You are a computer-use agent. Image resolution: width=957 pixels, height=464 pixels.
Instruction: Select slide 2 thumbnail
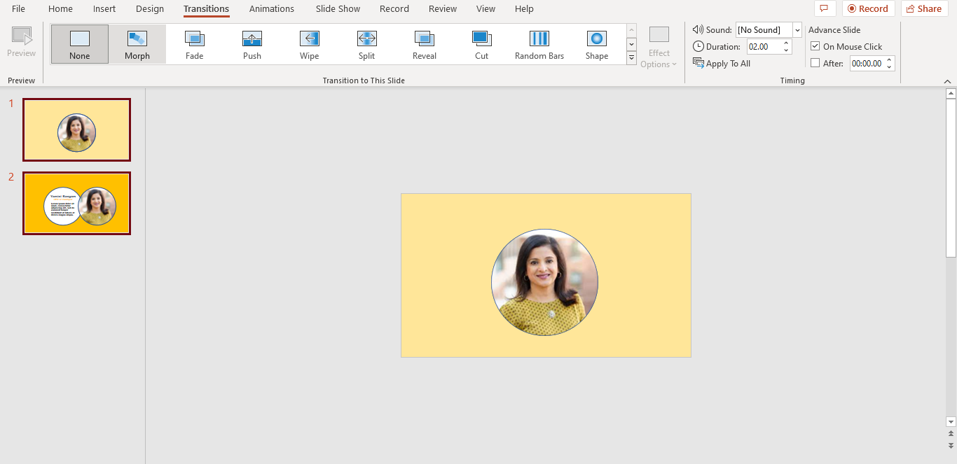tap(76, 203)
